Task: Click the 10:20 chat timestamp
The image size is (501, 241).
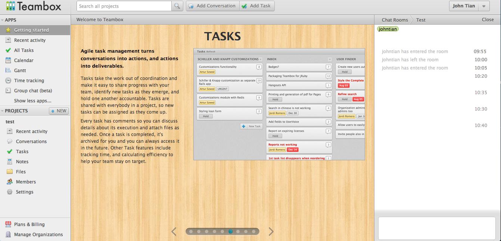Action: click(x=481, y=76)
